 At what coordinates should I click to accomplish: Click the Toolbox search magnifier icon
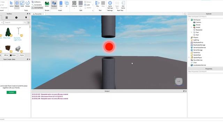(25, 23)
